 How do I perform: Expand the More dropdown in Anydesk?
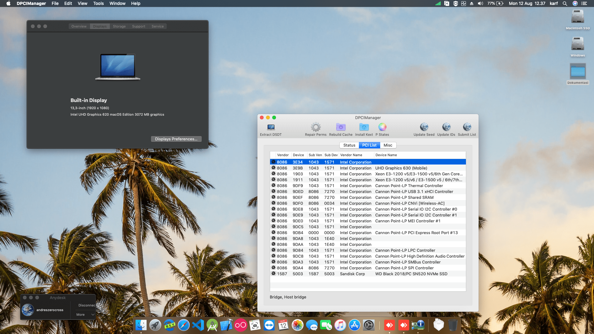point(85,315)
